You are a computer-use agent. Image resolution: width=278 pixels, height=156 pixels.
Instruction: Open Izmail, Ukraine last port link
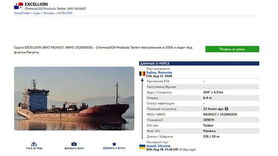(x=158, y=146)
